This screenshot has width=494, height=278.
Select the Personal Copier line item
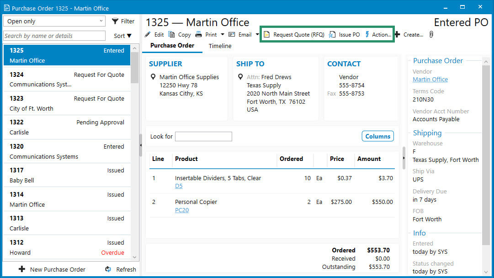coord(272,205)
